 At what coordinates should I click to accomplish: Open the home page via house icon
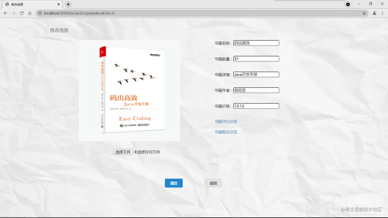(x=30, y=13)
